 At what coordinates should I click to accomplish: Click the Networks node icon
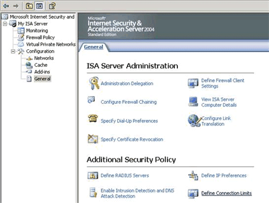29,58
